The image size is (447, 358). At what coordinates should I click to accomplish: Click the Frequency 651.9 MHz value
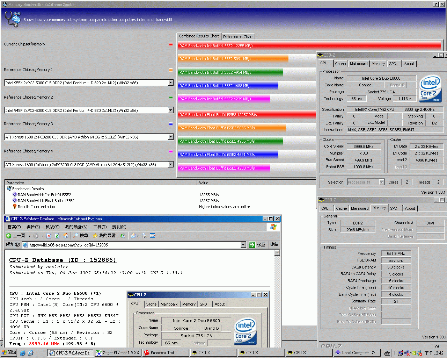click(x=396, y=253)
